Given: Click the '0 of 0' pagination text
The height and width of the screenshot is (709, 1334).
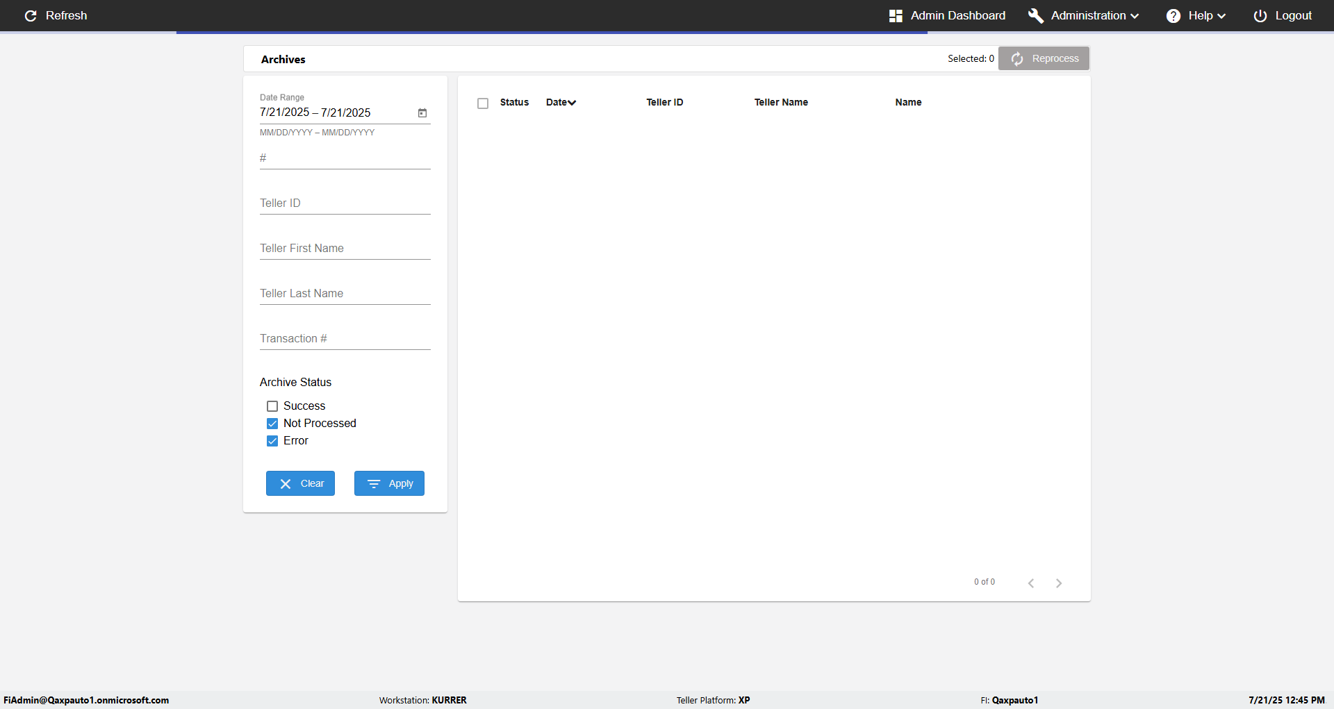Looking at the screenshot, I should [985, 582].
